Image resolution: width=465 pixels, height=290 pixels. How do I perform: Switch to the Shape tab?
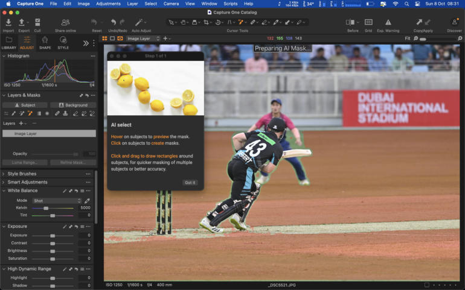tap(45, 43)
